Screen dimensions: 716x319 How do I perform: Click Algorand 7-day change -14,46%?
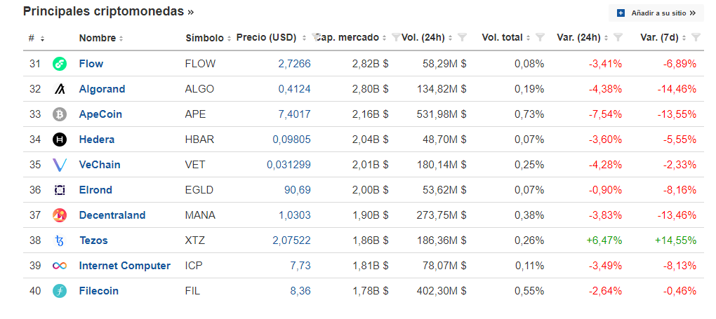[677, 89]
